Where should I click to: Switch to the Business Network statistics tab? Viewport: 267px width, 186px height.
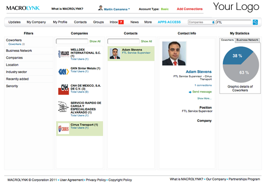pyautogui.click(x=247, y=40)
